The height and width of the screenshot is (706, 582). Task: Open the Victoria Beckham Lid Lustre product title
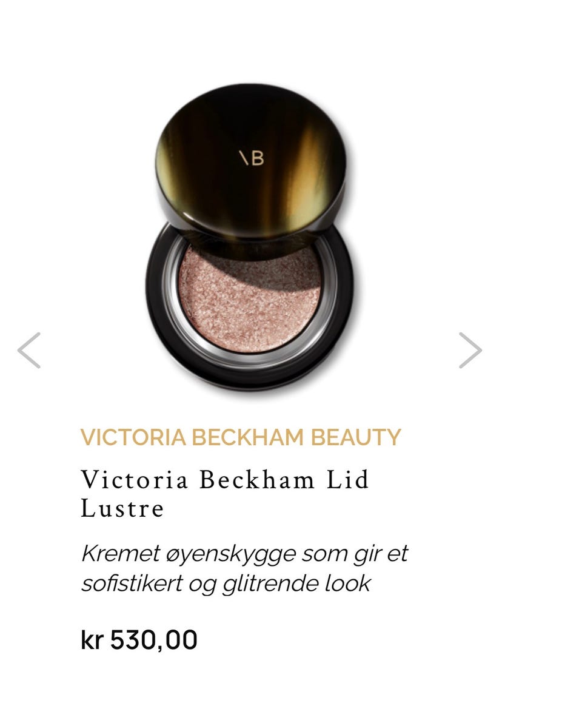tap(224, 494)
